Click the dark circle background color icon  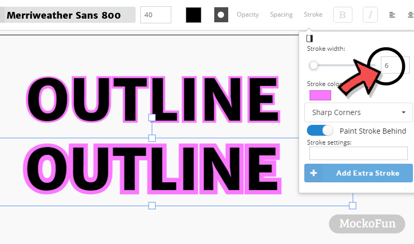(x=221, y=15)
